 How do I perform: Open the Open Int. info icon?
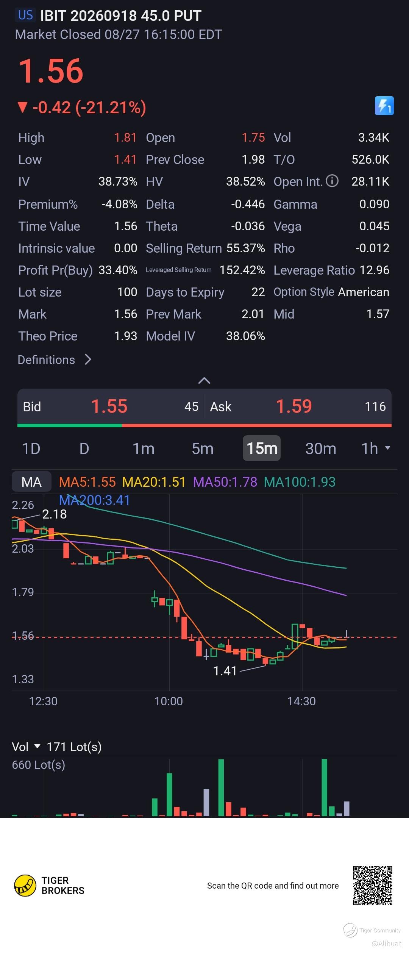point(332,181)
